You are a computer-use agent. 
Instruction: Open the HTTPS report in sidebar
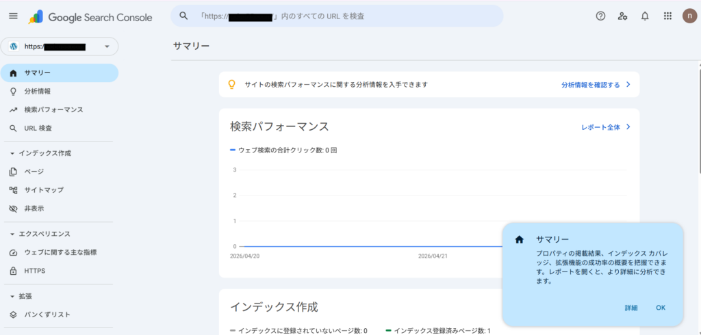[x=34, y=271]
